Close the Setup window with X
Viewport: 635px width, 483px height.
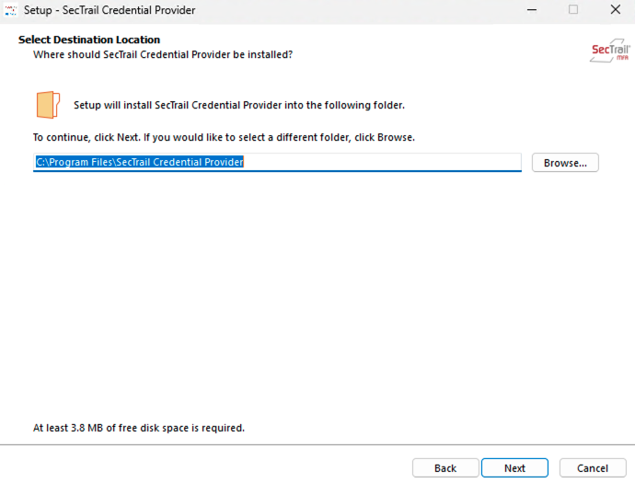pos(614,10)
